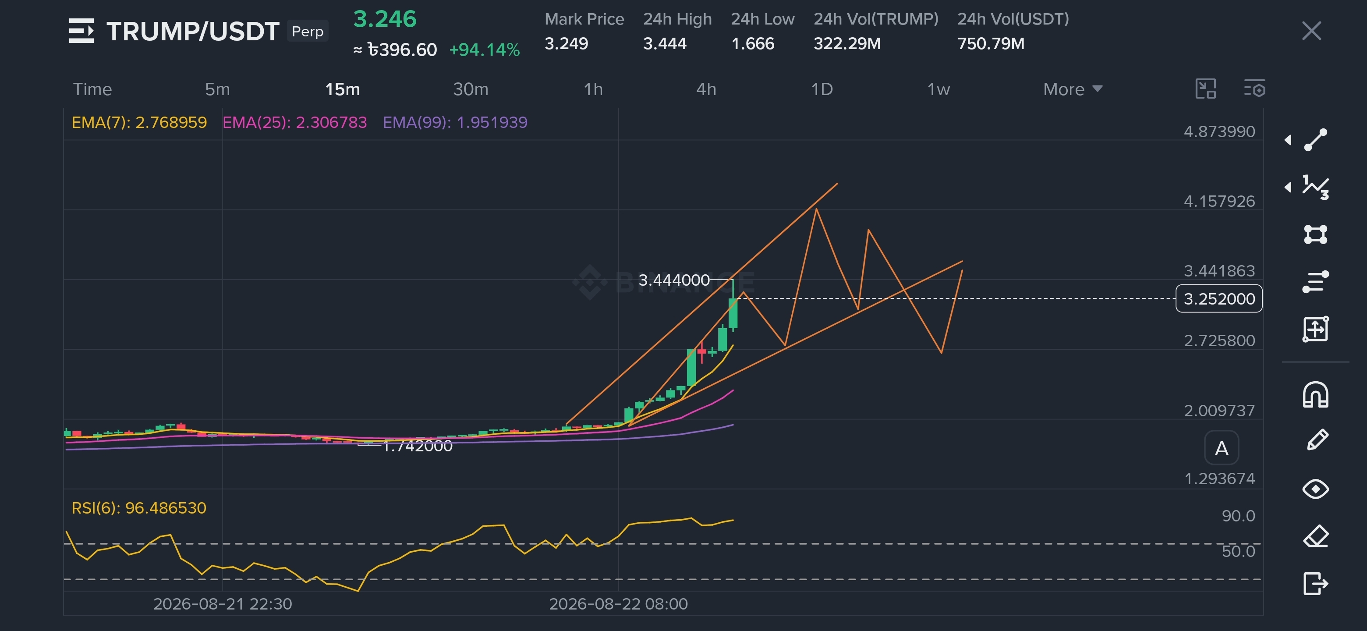Select the pencil freehand drawing tool

1317,440
